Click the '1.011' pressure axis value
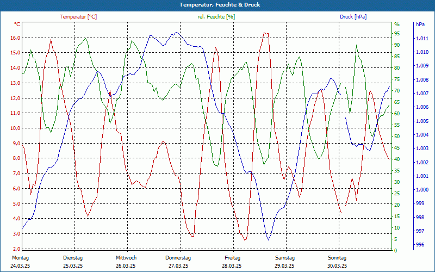Viewport: 435px width, 272px height. (x=422, y=38)
